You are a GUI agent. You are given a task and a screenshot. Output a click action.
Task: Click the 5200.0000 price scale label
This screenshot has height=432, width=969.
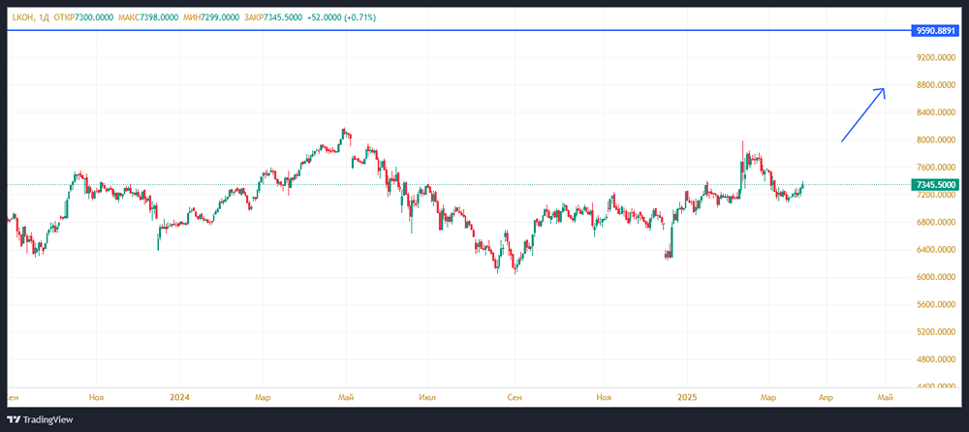coord(935,331)
